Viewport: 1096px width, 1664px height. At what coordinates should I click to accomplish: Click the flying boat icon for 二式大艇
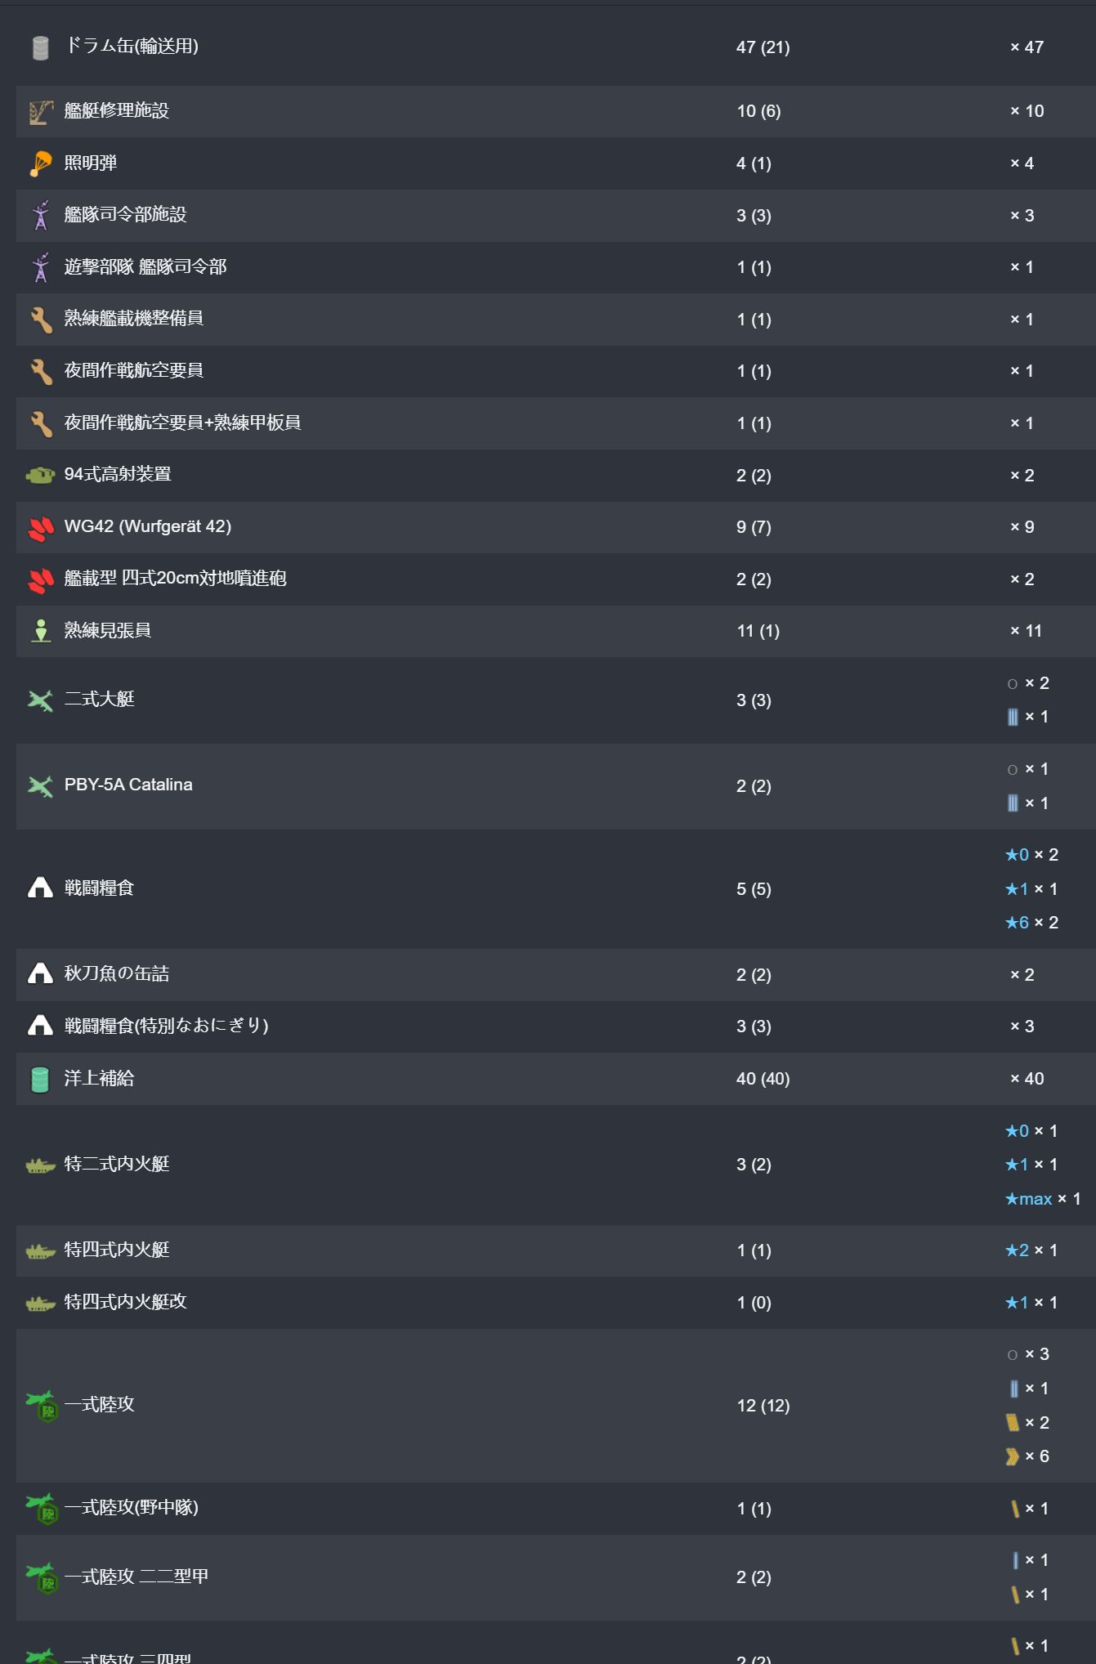40,700
